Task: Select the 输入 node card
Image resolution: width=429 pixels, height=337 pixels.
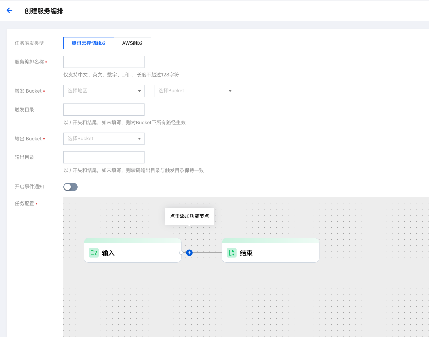Action: [x=137, y=253]
